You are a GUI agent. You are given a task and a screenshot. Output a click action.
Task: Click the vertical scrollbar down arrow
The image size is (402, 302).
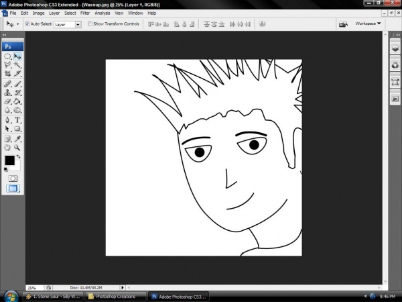(385, 282)
